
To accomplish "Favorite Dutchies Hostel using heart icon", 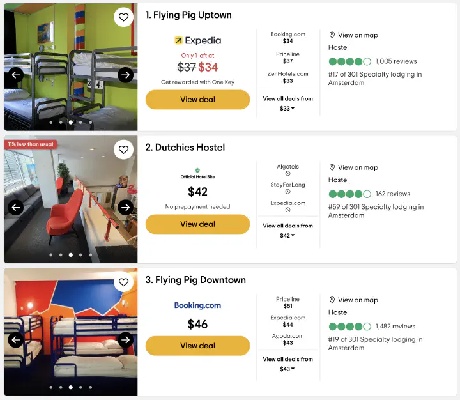I will (x=124, y=150).
